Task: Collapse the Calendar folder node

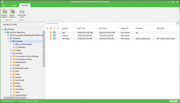Action: coord(11,41)
